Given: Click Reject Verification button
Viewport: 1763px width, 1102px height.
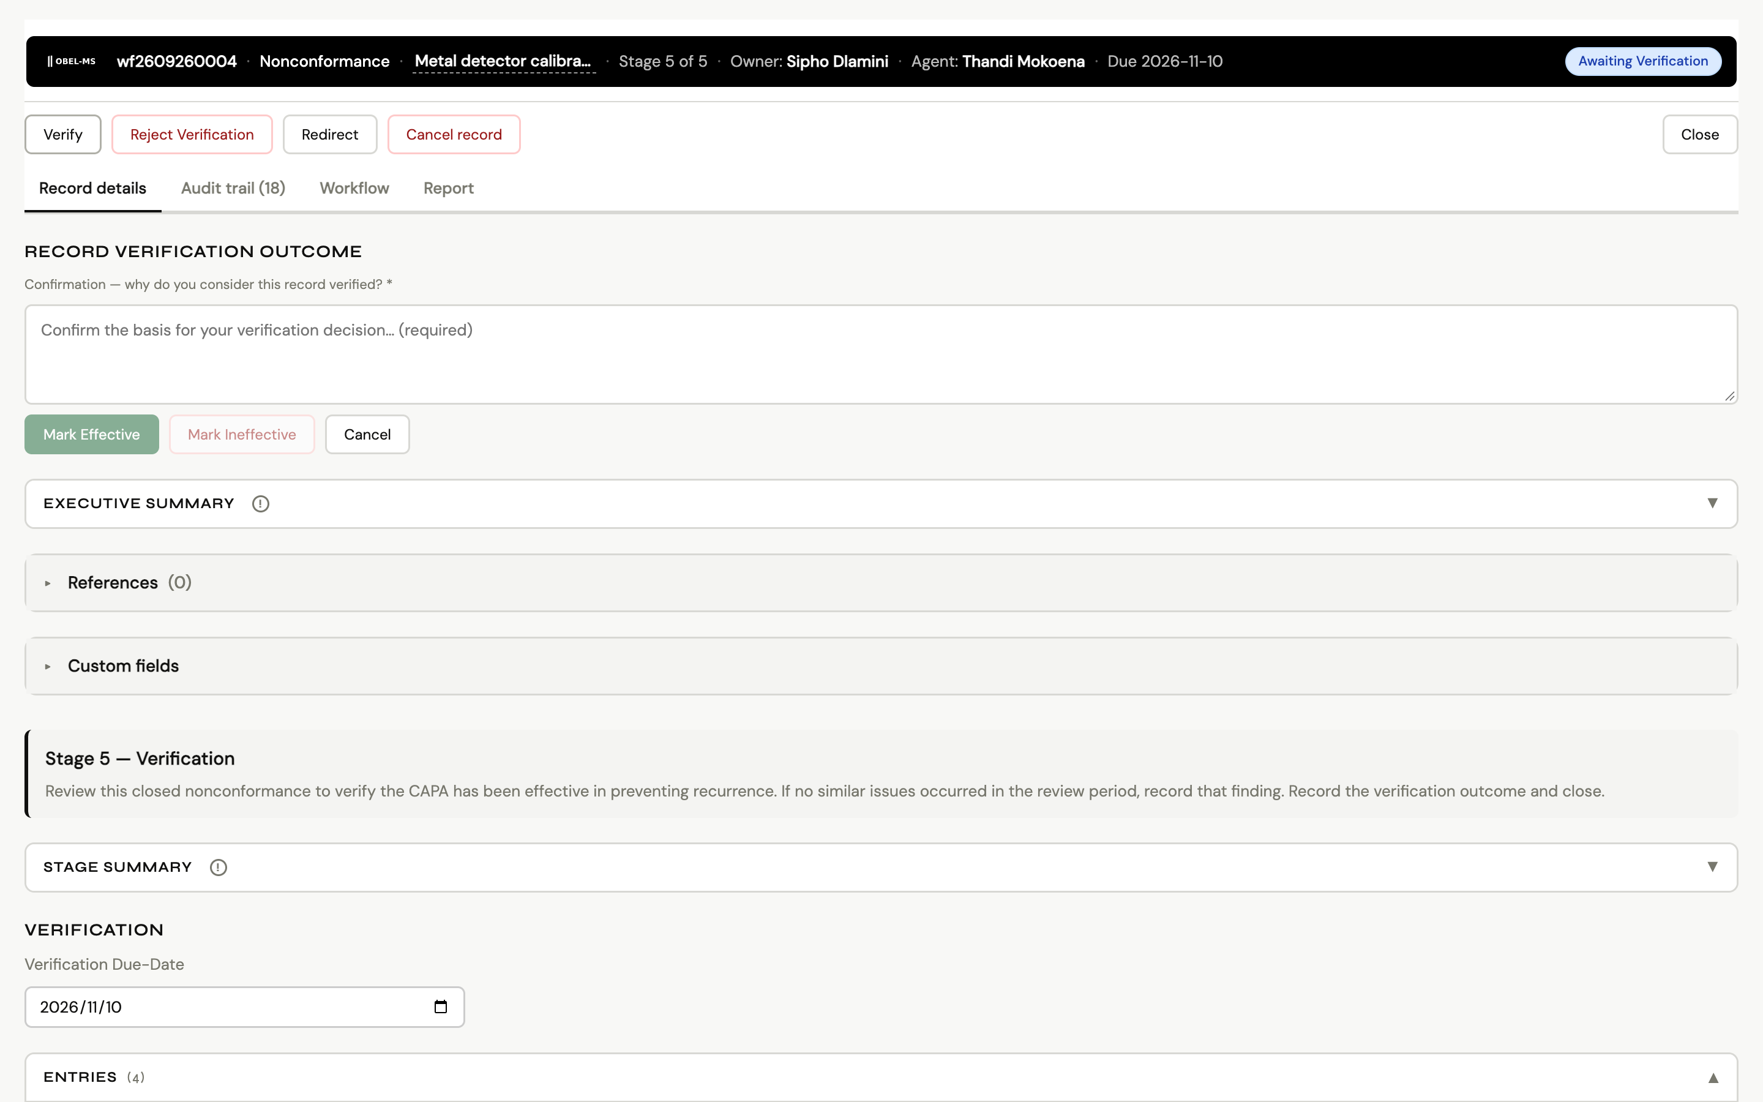Looking at the screenshot, I should 192,134.
